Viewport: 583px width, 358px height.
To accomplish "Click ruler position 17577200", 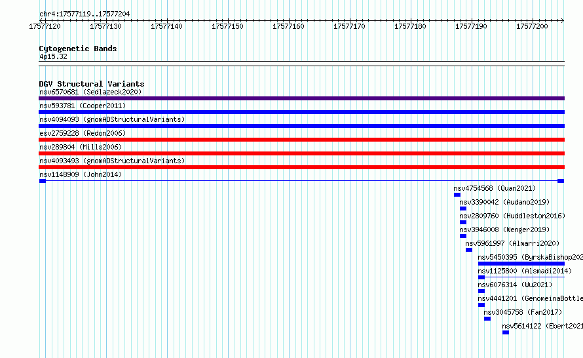I will tap(532, 26).
